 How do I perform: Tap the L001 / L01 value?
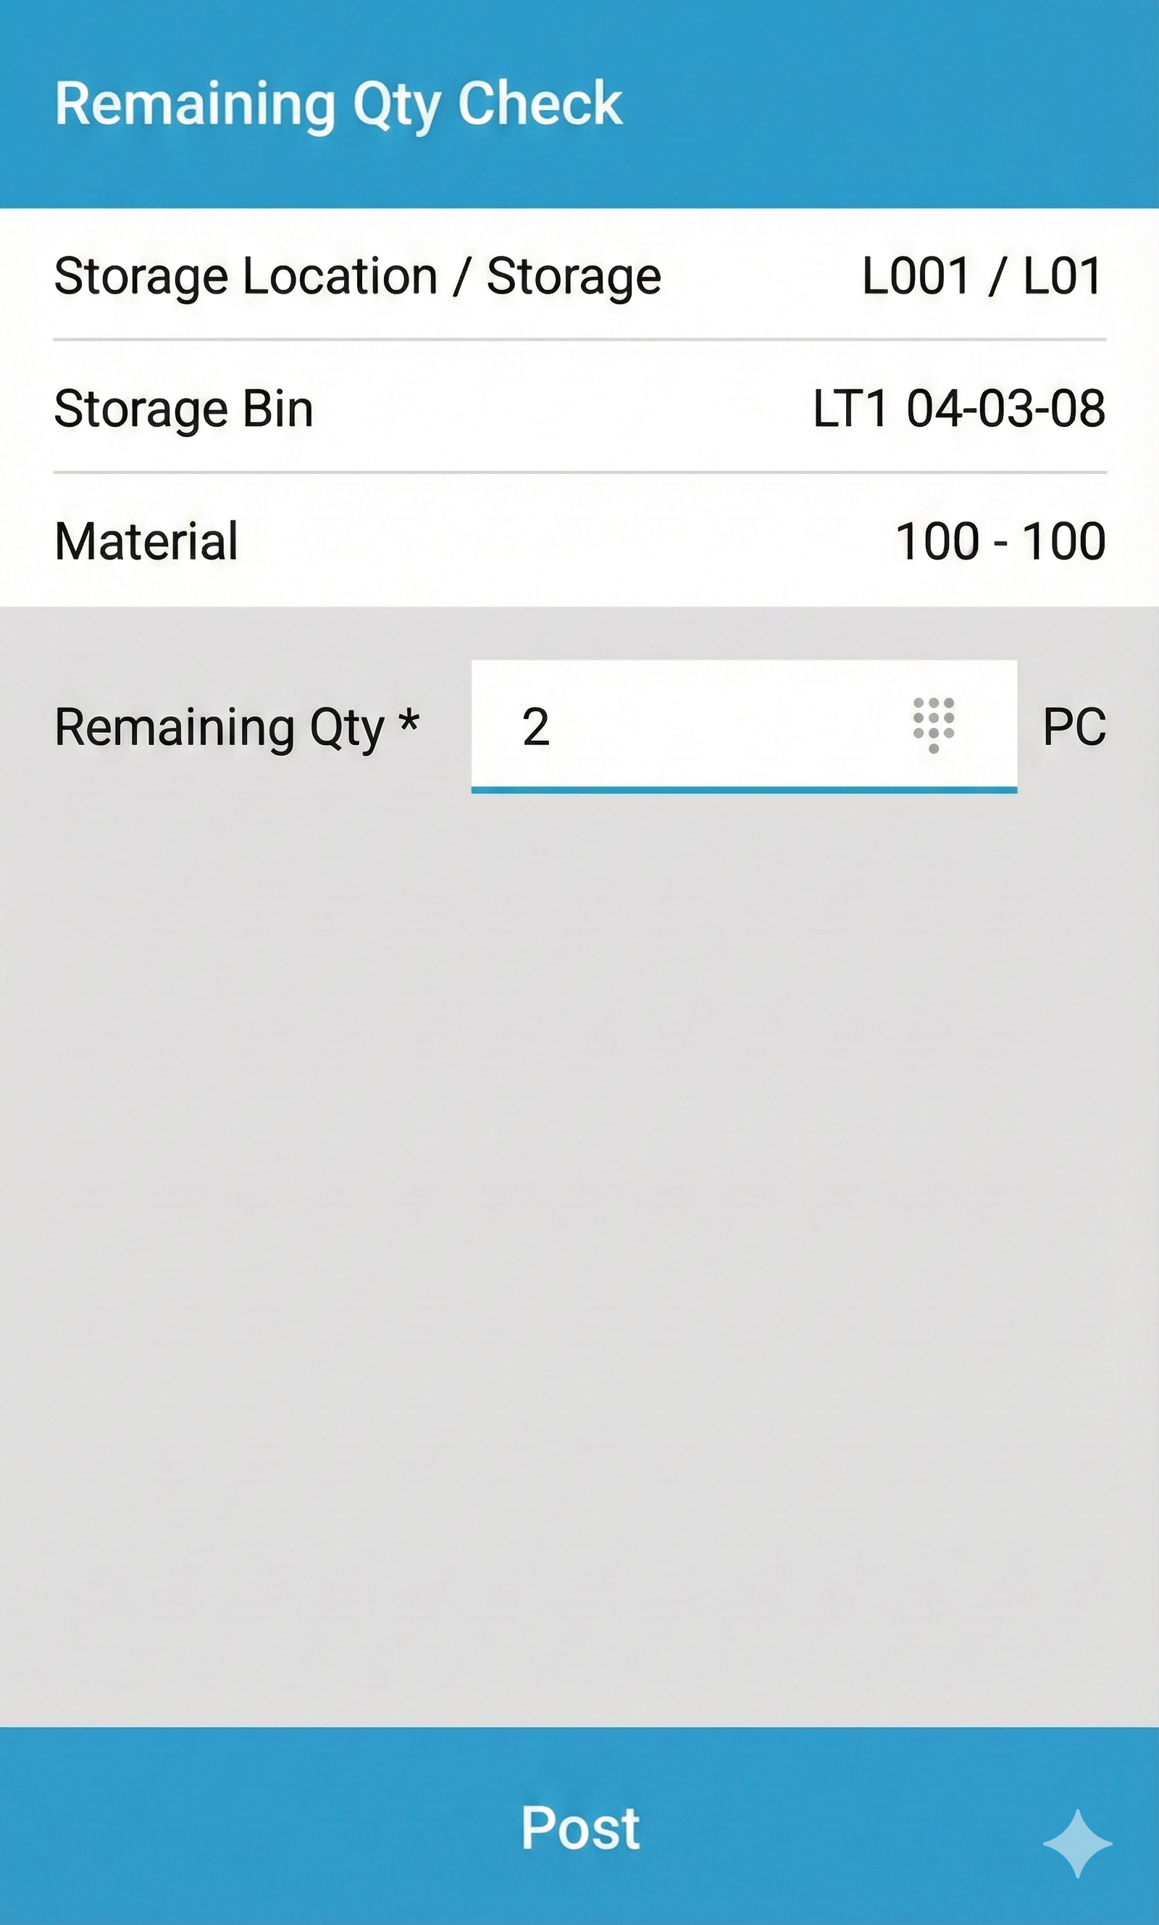click(982, 277)
